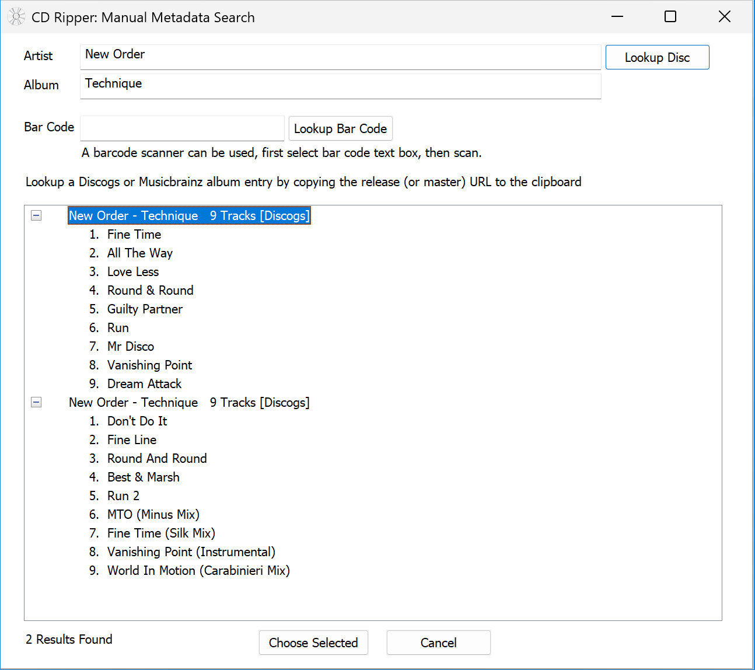Select the second Discogs release entry
This screenshot has width=755, height=670.
188,402
